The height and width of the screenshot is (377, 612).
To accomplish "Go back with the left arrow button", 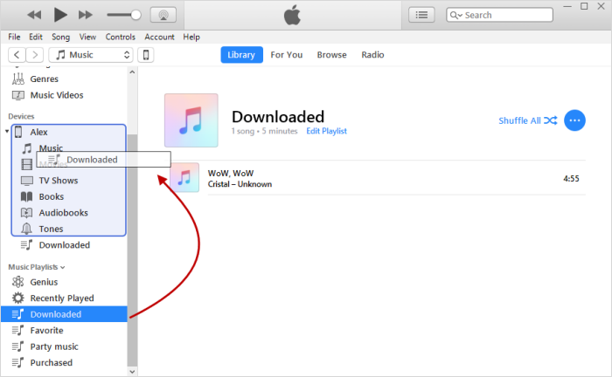I will tap(17, 55).
